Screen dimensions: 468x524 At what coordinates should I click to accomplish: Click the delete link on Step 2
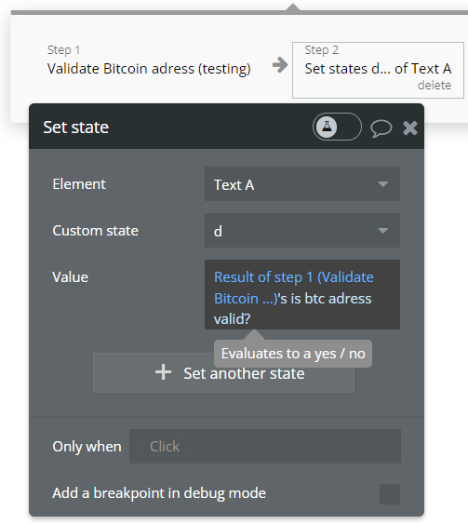click(435, 86)
